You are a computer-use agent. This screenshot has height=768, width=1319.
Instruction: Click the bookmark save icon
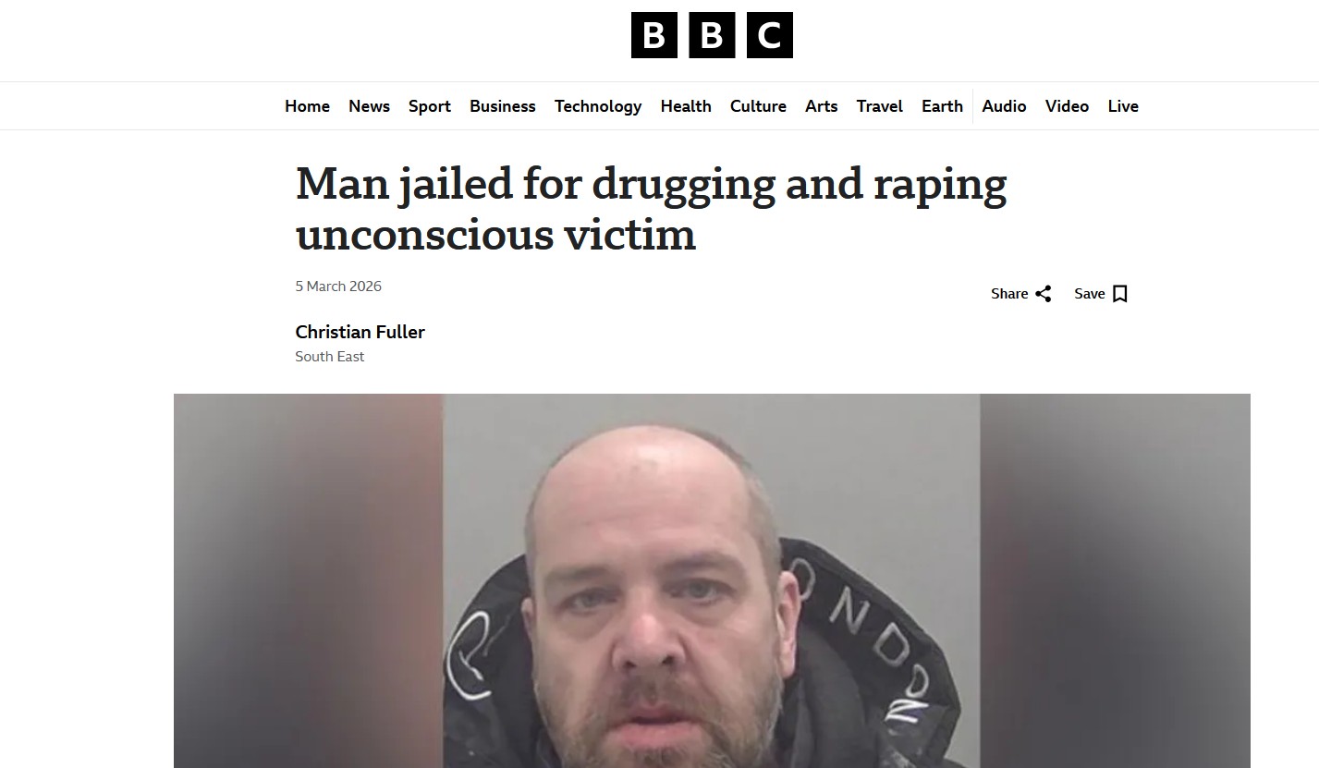point(1120,294)
